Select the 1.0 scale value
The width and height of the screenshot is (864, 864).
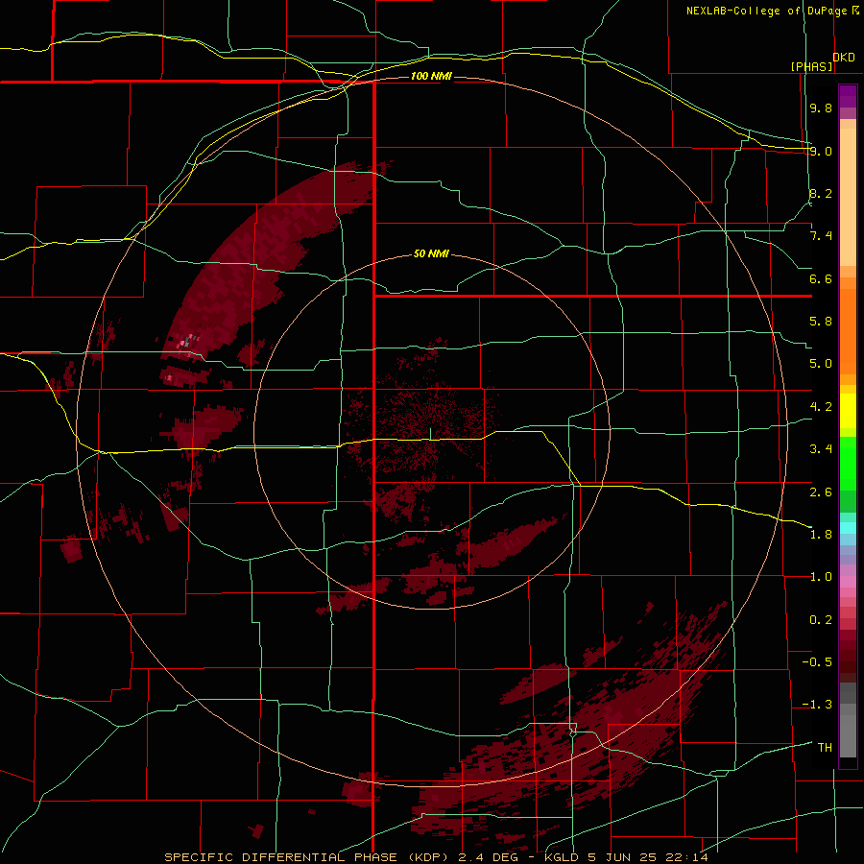pos(821,577)
